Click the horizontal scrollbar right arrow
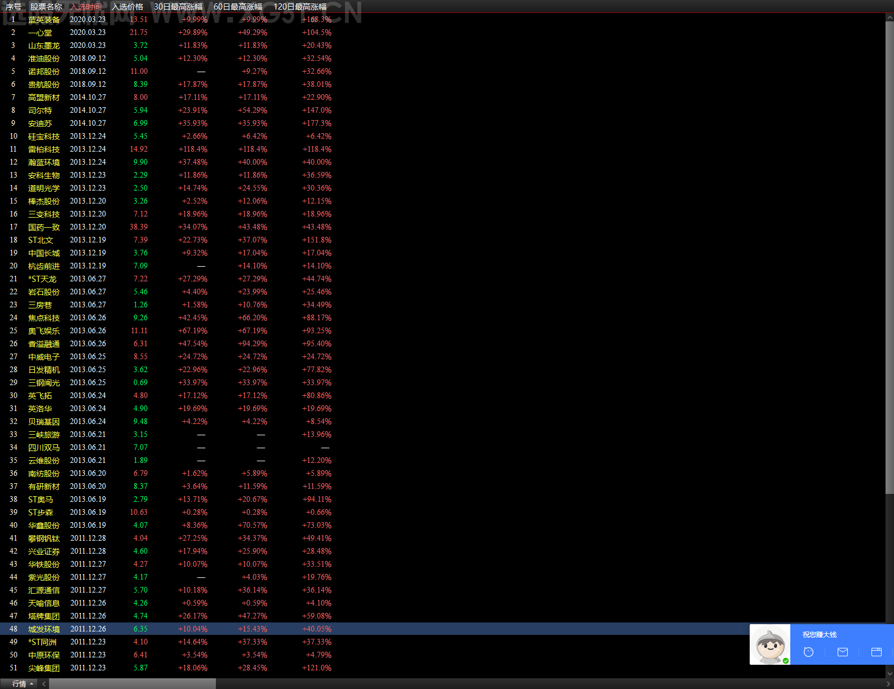 pyautogui.click(x=888, y=683)
